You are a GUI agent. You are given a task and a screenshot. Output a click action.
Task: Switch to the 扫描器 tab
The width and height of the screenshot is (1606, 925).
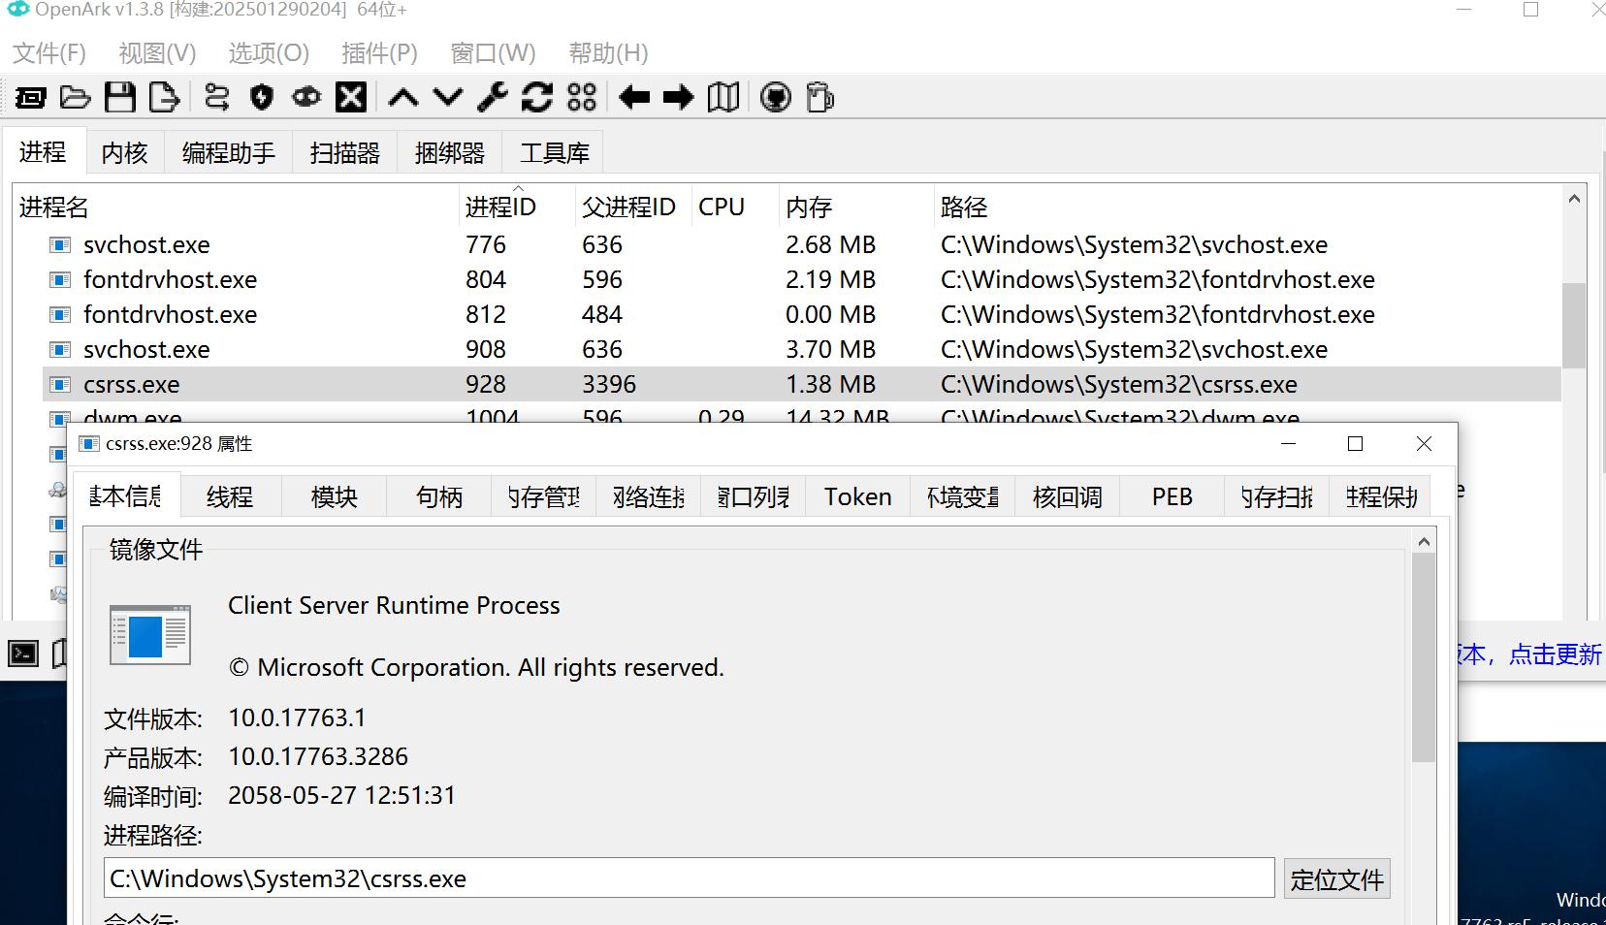tap(344, 153)
